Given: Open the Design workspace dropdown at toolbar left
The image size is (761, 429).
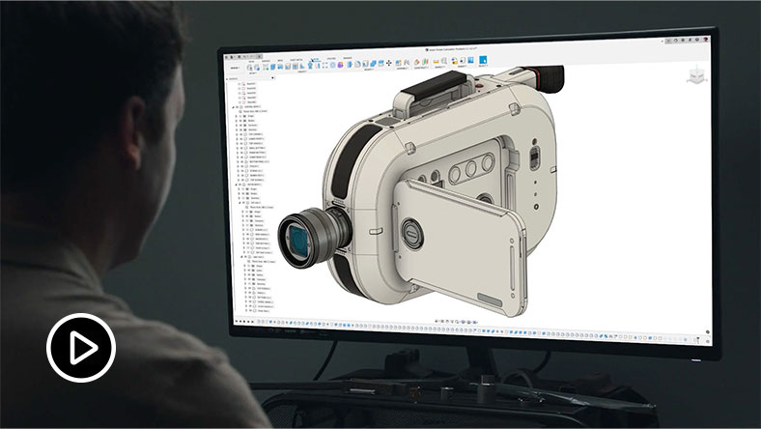Looking at the screenshot, I should click(234, 68).
